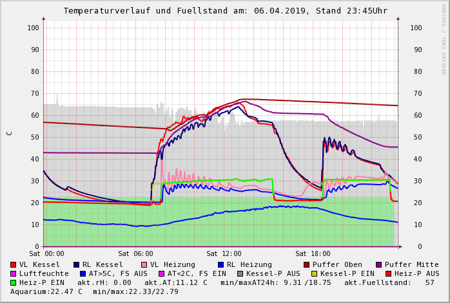This screenshot has width=450, height=303.
Task: Click the green Heiz-P EIN swatch
Action: [x=14, y=282]
